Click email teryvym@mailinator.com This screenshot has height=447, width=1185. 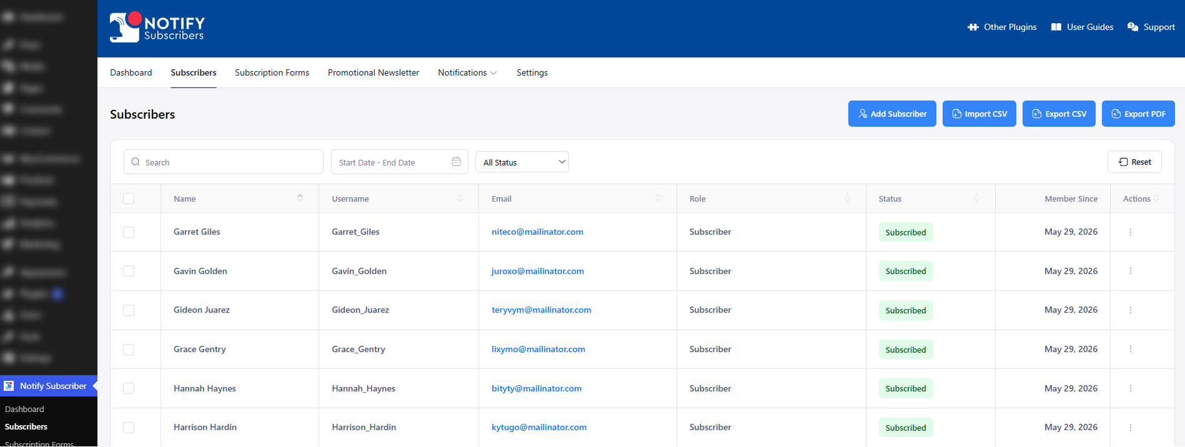(x=542, y=310)
